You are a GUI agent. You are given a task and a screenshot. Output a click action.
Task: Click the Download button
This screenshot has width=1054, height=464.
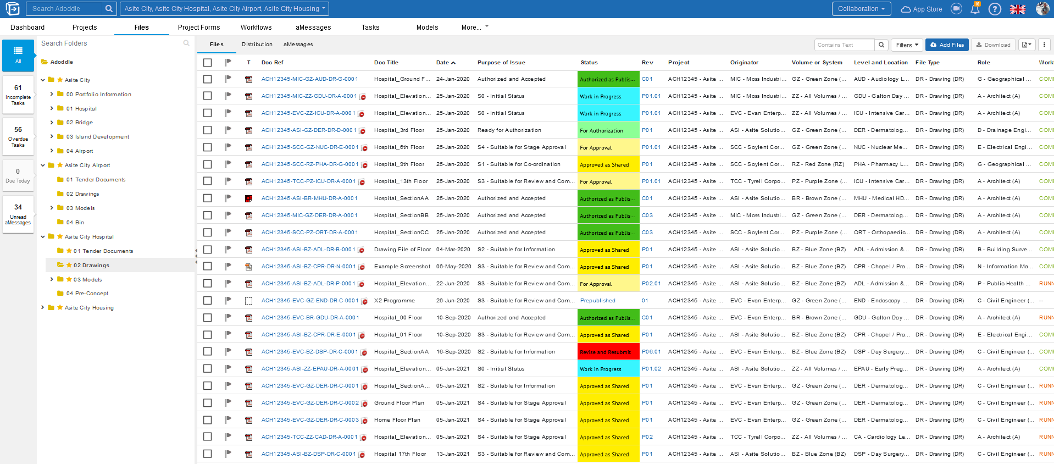click(994, 45)
